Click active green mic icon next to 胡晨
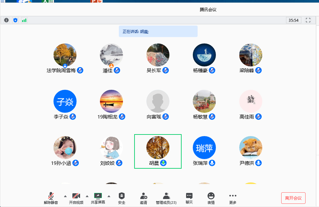Screen dimensions: 319x207 click(163, 163)
